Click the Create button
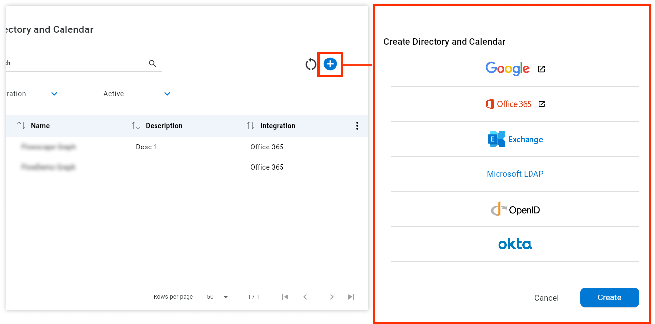 coord(610,297)
